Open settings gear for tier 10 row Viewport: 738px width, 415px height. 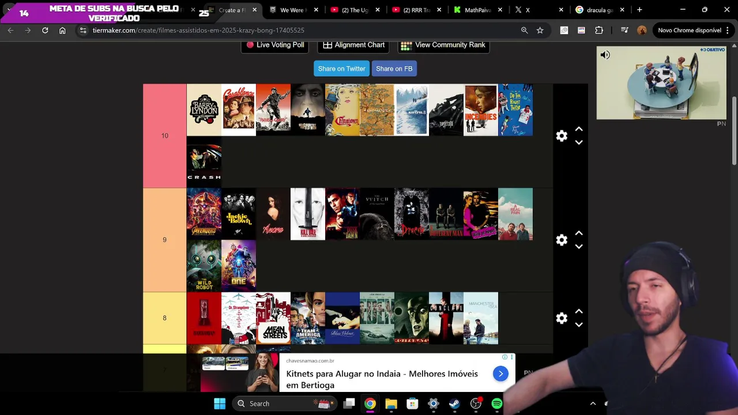pos(562,136)
